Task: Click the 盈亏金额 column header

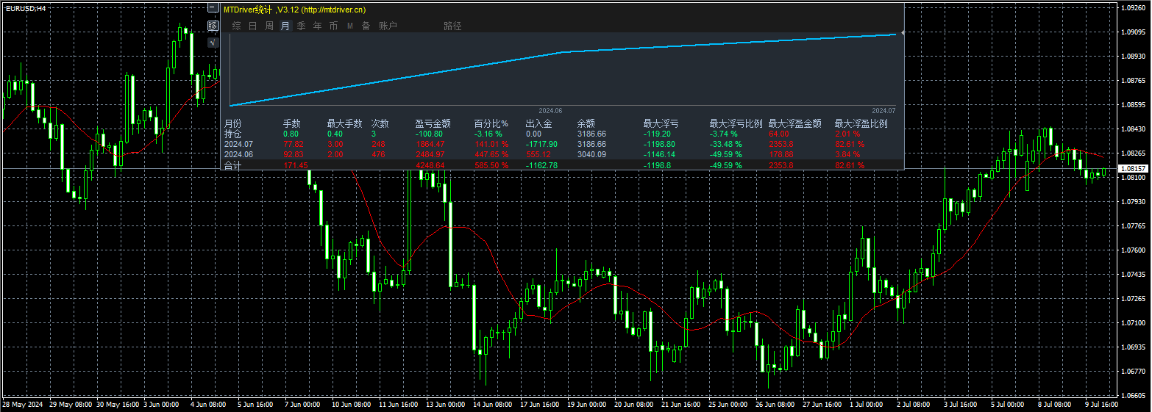Action: click(x=433, y=124)
